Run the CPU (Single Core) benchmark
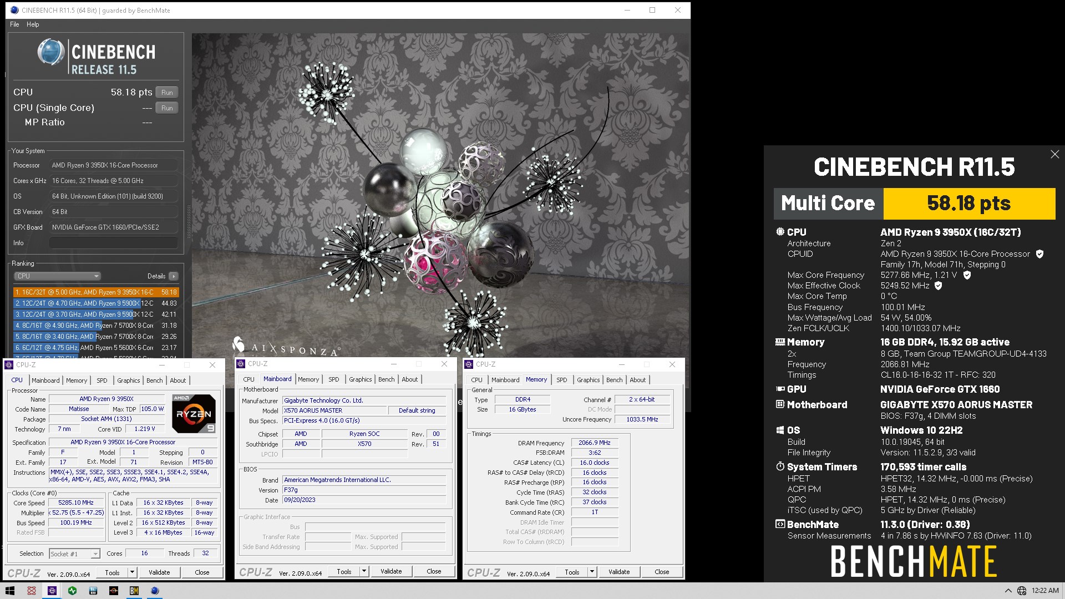 167,108
